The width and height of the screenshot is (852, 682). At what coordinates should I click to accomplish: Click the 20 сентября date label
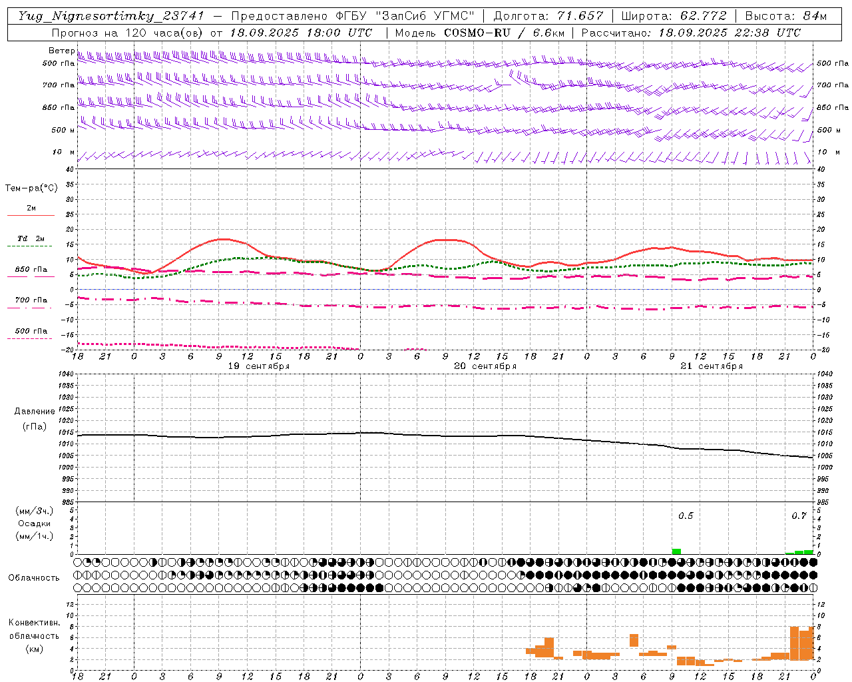[x=485, y=366]
